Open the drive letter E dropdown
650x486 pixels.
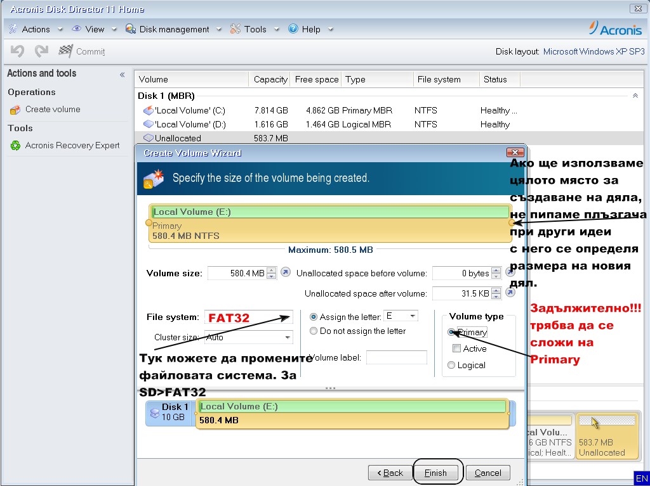pyautogui.click(x=413, y=316)
